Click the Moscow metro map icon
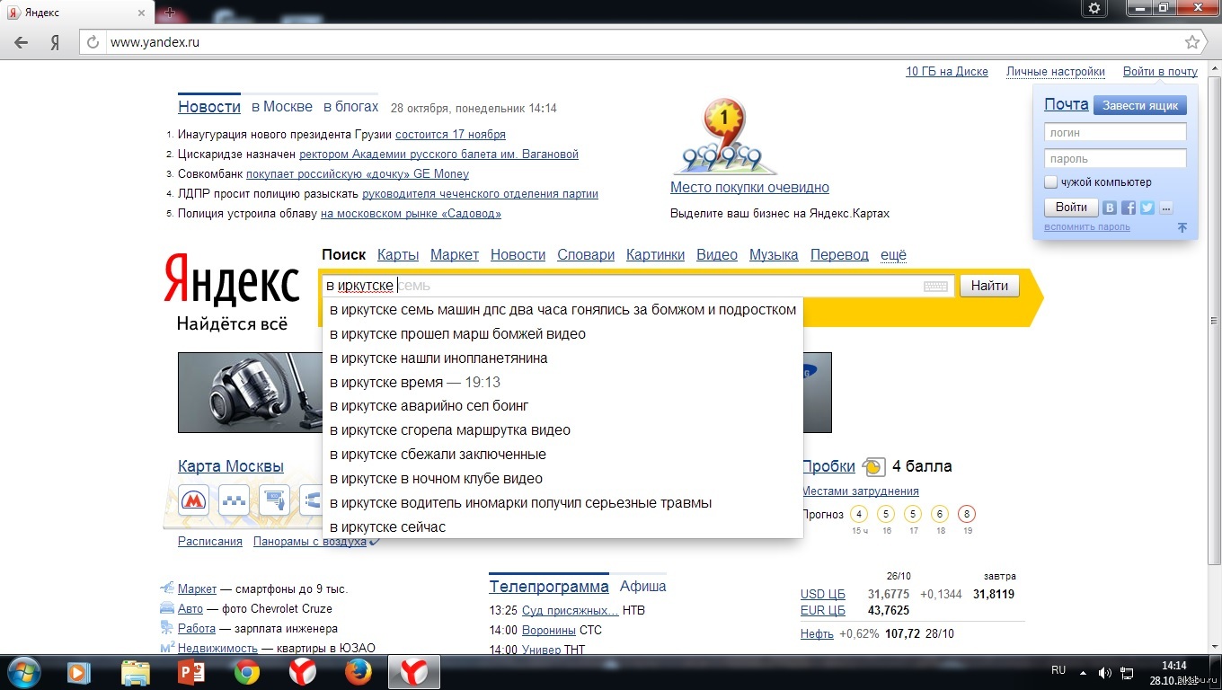This screenshot has width=1222, height=690. pos(193,500)
